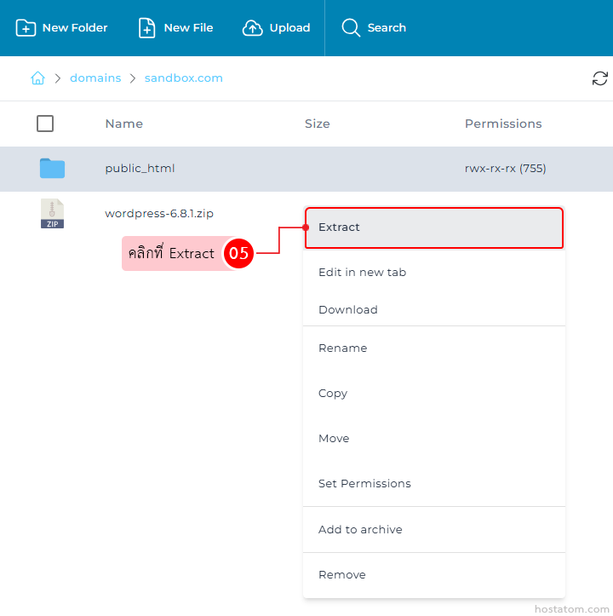The image size is (613, 616).
Task: Click the New File icon
Action: tap(147, 28)
